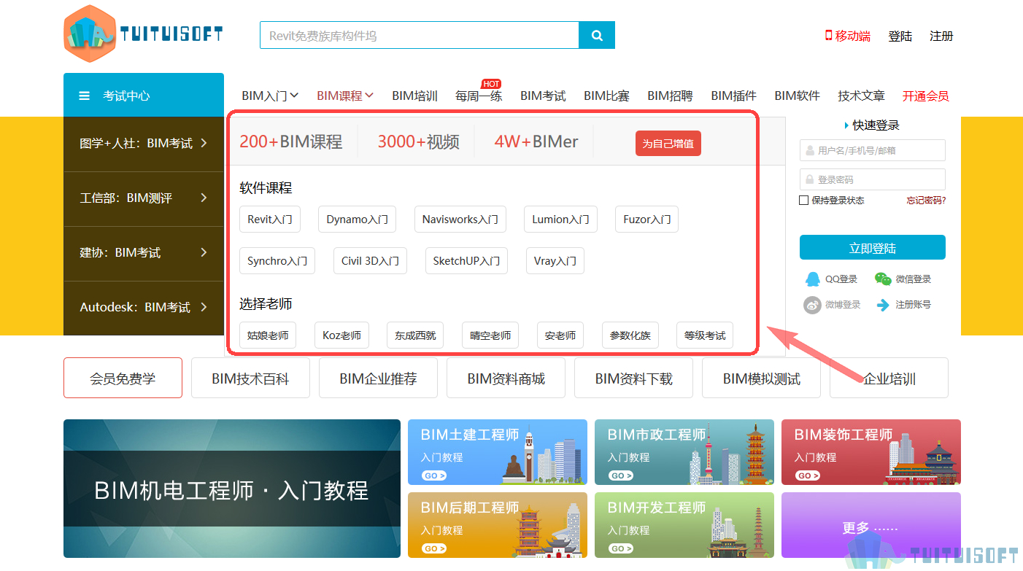The width and height of the screenshot is (1023, 571).
Task: Open the TuituiSoft elephant logo
Action: 143,34
